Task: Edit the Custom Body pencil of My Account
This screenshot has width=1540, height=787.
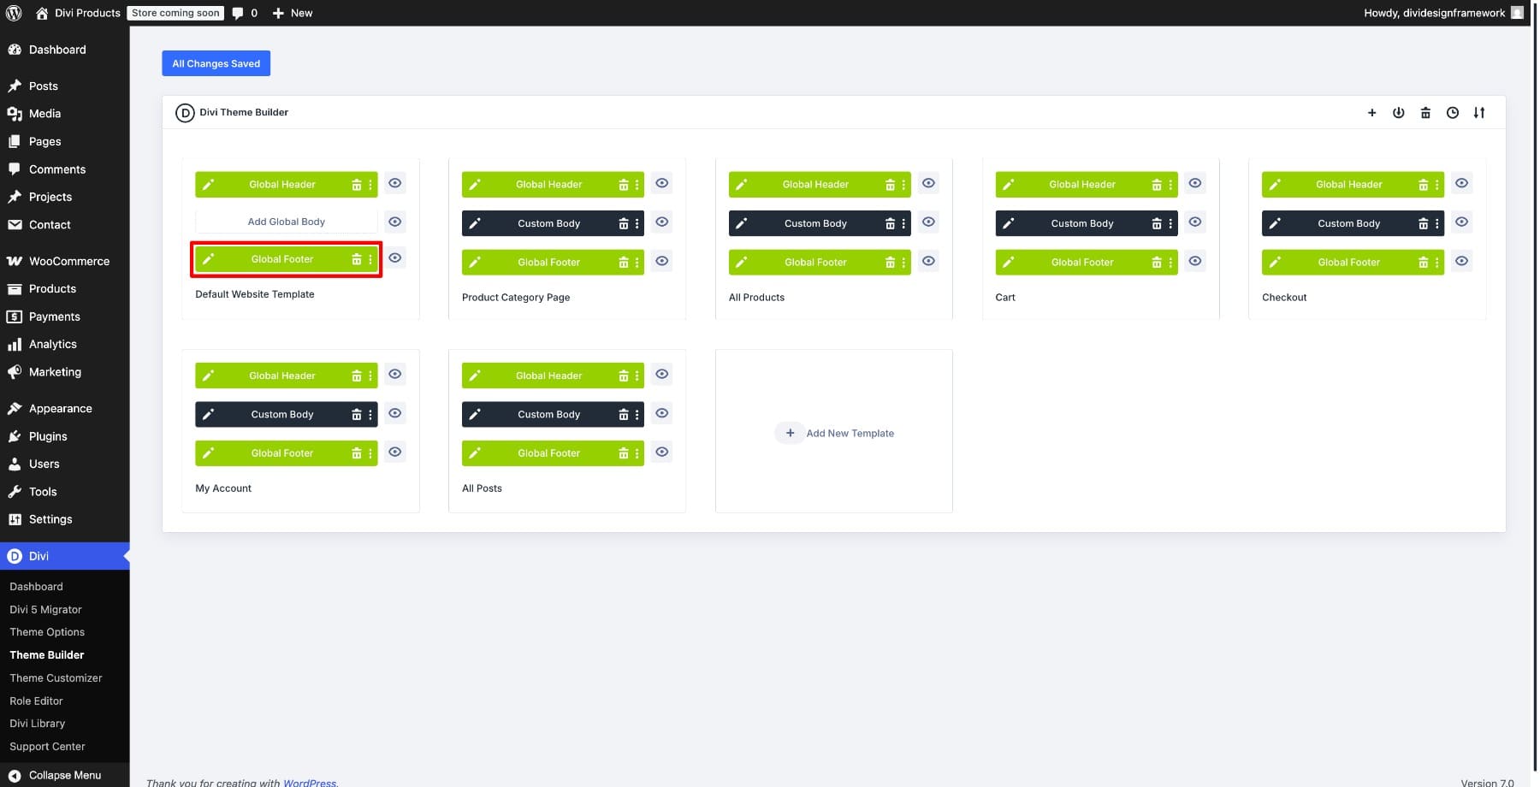Action: click(208, 415)
